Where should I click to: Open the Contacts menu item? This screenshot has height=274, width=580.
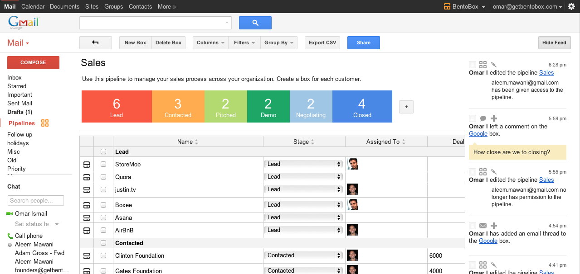[140, 6]
